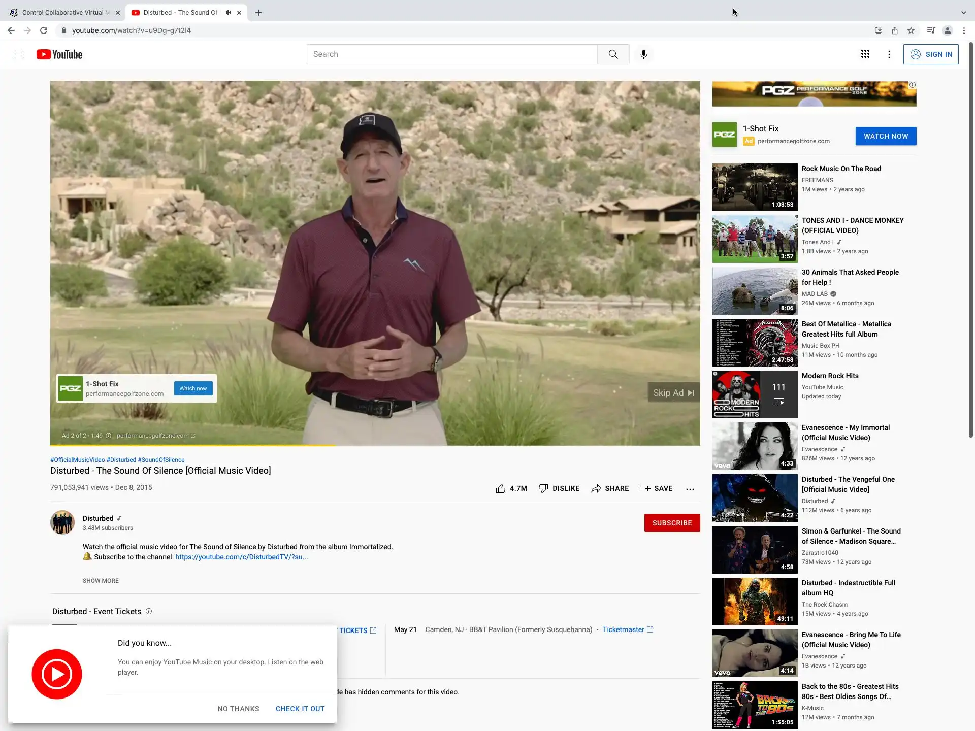Click the yellow ad progress bar
This screenshot has height=731, width=975.
click(x=193, y=445)
